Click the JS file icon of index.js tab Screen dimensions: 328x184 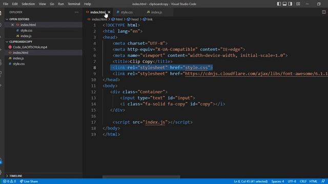(x=148, y=12)
